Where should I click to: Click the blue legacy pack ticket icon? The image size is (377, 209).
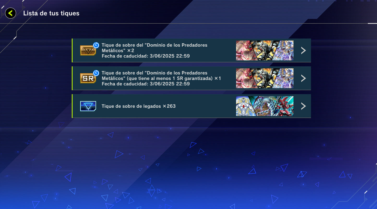click(88, 106)
